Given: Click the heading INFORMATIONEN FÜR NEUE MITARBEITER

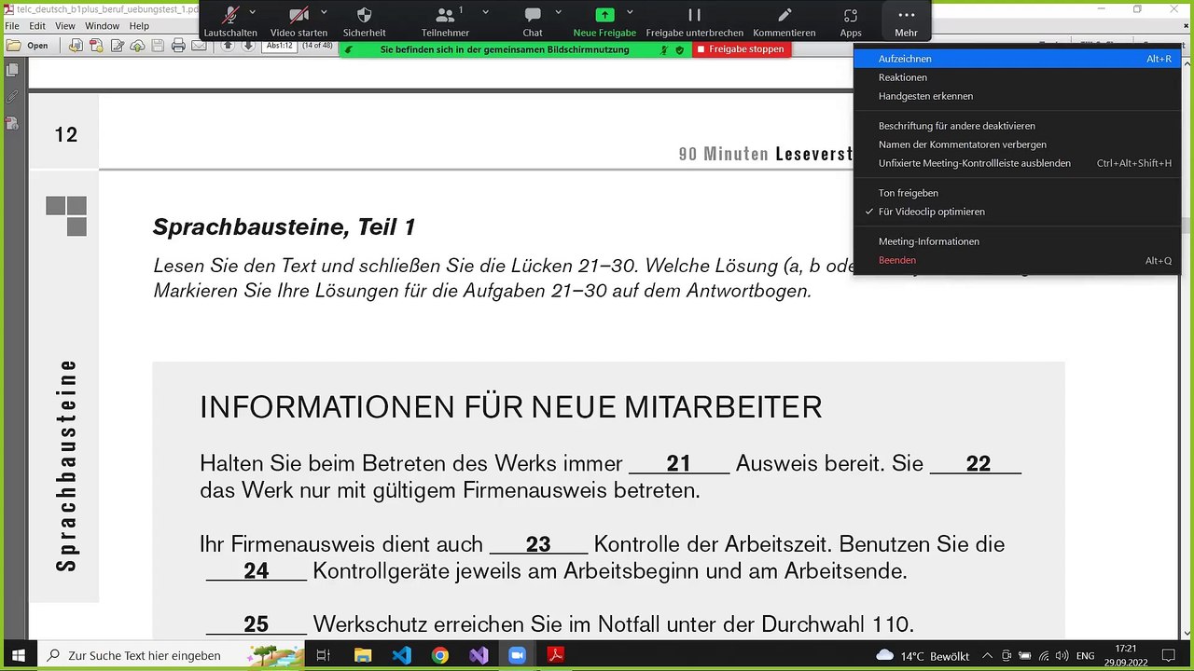Looking at the screenshot, I should (511, 407).
